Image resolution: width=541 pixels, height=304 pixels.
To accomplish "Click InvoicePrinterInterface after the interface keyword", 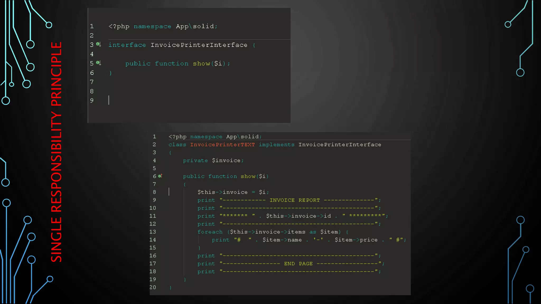I will 199,45.
